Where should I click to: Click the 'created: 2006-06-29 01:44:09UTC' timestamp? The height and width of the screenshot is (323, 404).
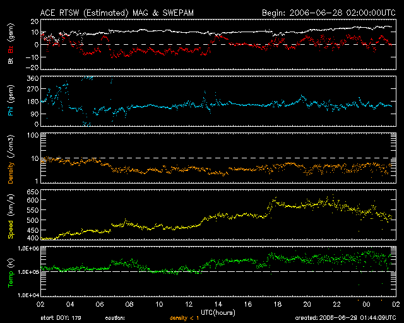coord(345,318)
